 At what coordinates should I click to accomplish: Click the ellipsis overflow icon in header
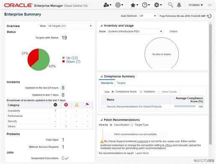click(x=210, y=5)
